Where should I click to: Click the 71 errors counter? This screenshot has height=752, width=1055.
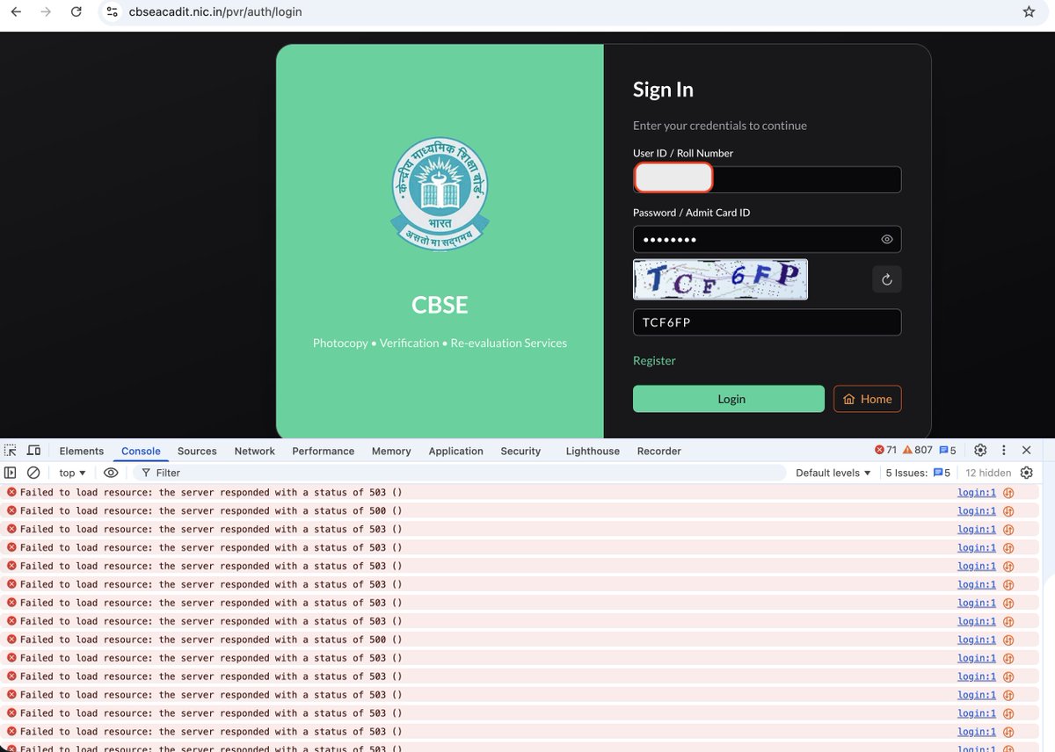pyautogui.click(x=886, y=450)
